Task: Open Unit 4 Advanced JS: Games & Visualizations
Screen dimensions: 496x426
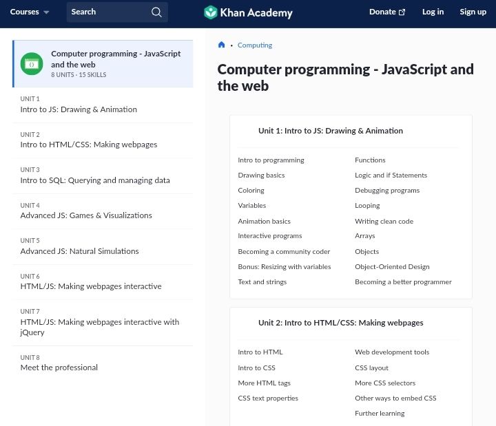Action: click(85, 215)
